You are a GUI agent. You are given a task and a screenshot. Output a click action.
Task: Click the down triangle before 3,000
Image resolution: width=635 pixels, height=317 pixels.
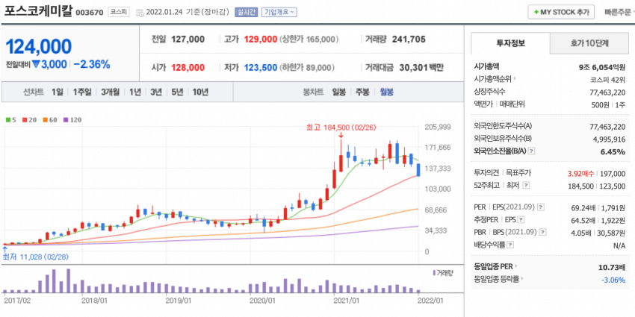36,64
